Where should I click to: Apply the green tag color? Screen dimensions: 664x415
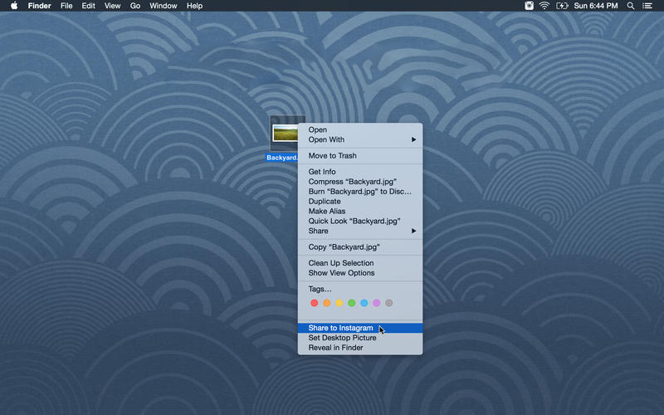click(352, 303)
